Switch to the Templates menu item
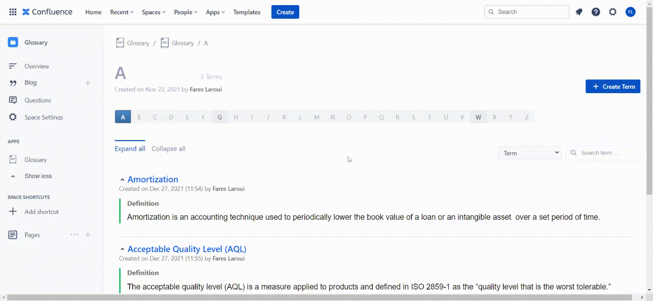 (x=247, y=12)
